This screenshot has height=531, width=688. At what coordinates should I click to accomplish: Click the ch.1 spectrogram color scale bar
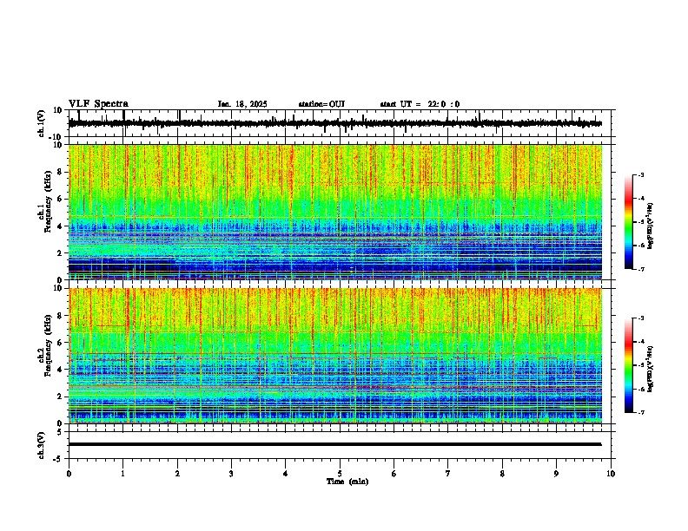pyautogui.click(x=629, y=222)
